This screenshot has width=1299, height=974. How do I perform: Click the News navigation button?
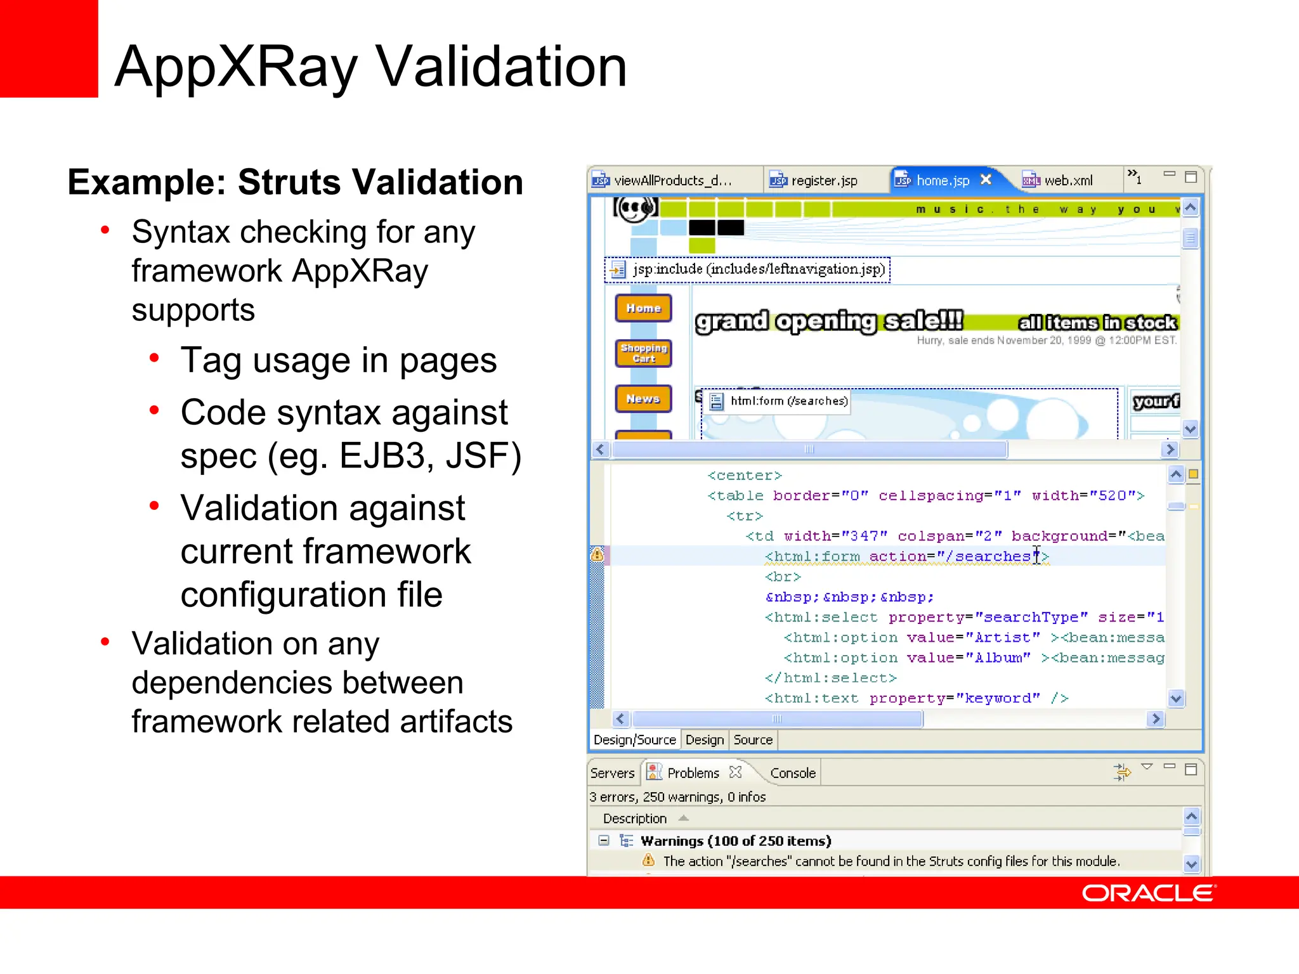click(x=643, y=399)
